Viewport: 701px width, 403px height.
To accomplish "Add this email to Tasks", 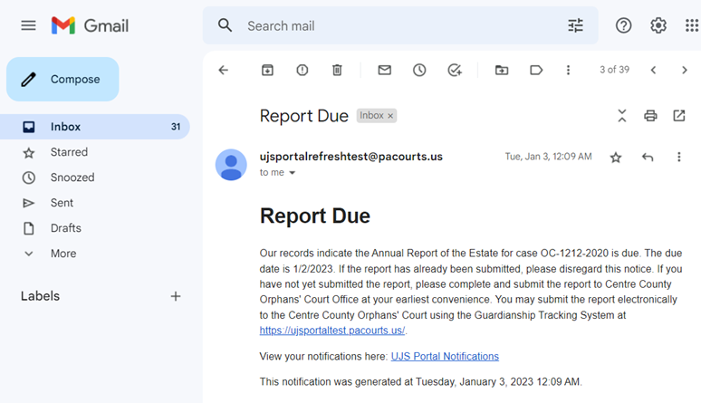I will (455, 70).
